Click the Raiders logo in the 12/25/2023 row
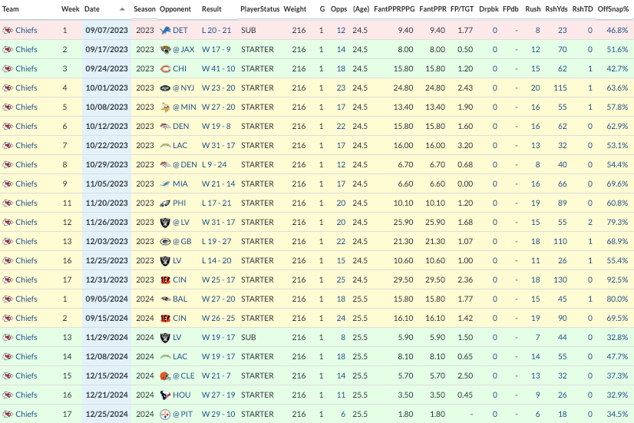This screenshot has height=423, width=634. click(x=165, y=261)
